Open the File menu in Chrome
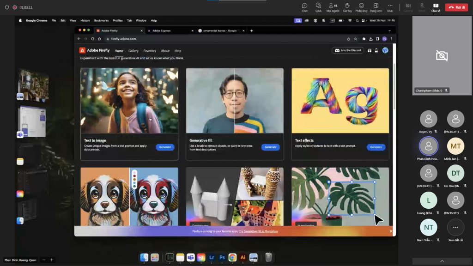The width and height of the screenshot is (473, 266). point(54,20)
